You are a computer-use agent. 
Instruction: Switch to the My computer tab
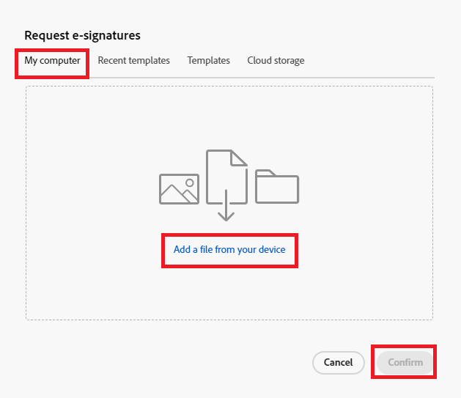pyautogui.click(x=52, y=60)
